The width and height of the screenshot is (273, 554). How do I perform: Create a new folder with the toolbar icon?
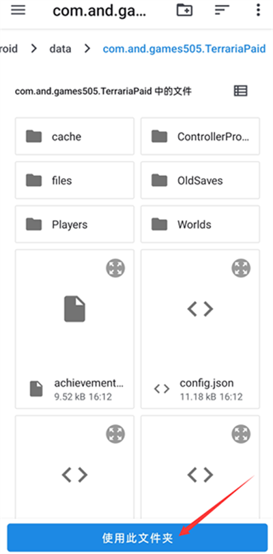point(184,10)
